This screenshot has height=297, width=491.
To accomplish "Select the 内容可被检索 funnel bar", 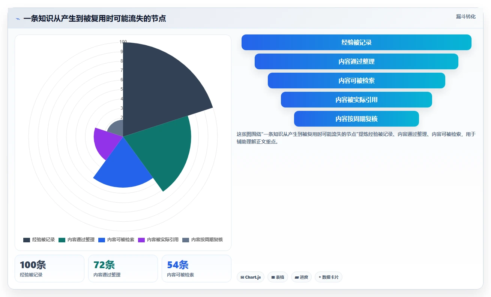I will pyautogui.click(x=356, y=81).
